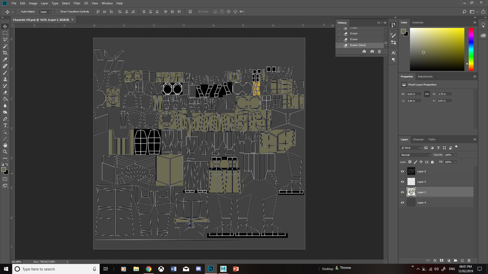Image resolution: width=488 pixels, height=274 pixels.
Task: Select the Brush tool
Action: tap(5, 73)
